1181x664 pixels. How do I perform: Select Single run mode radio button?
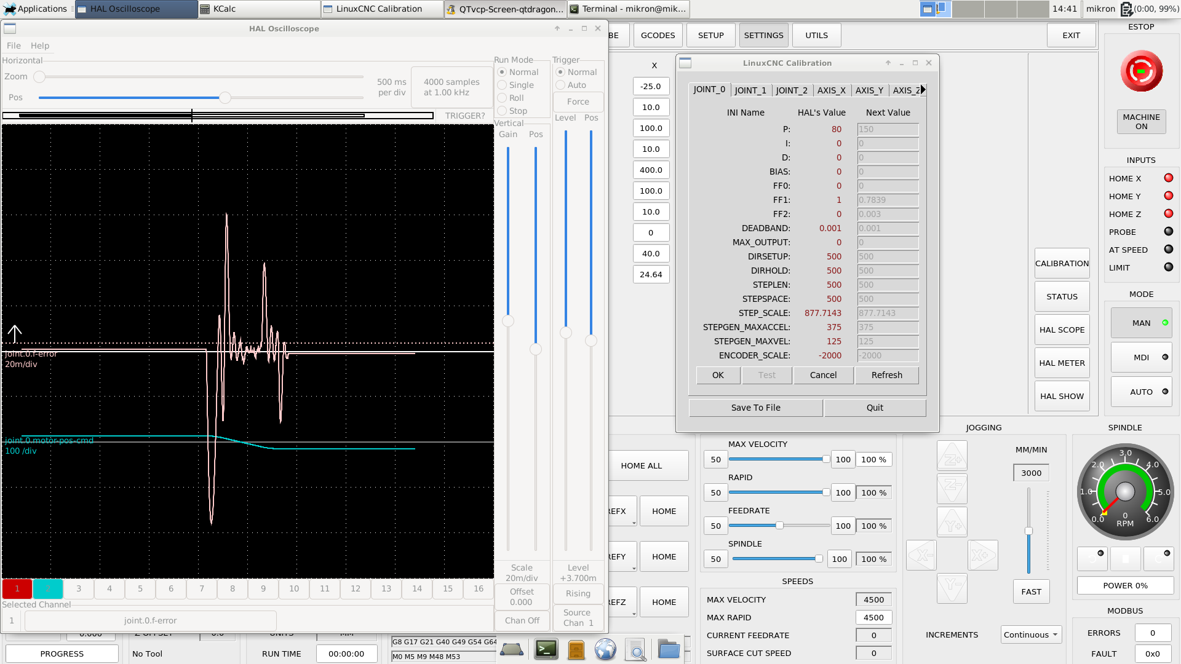point(502,85)
